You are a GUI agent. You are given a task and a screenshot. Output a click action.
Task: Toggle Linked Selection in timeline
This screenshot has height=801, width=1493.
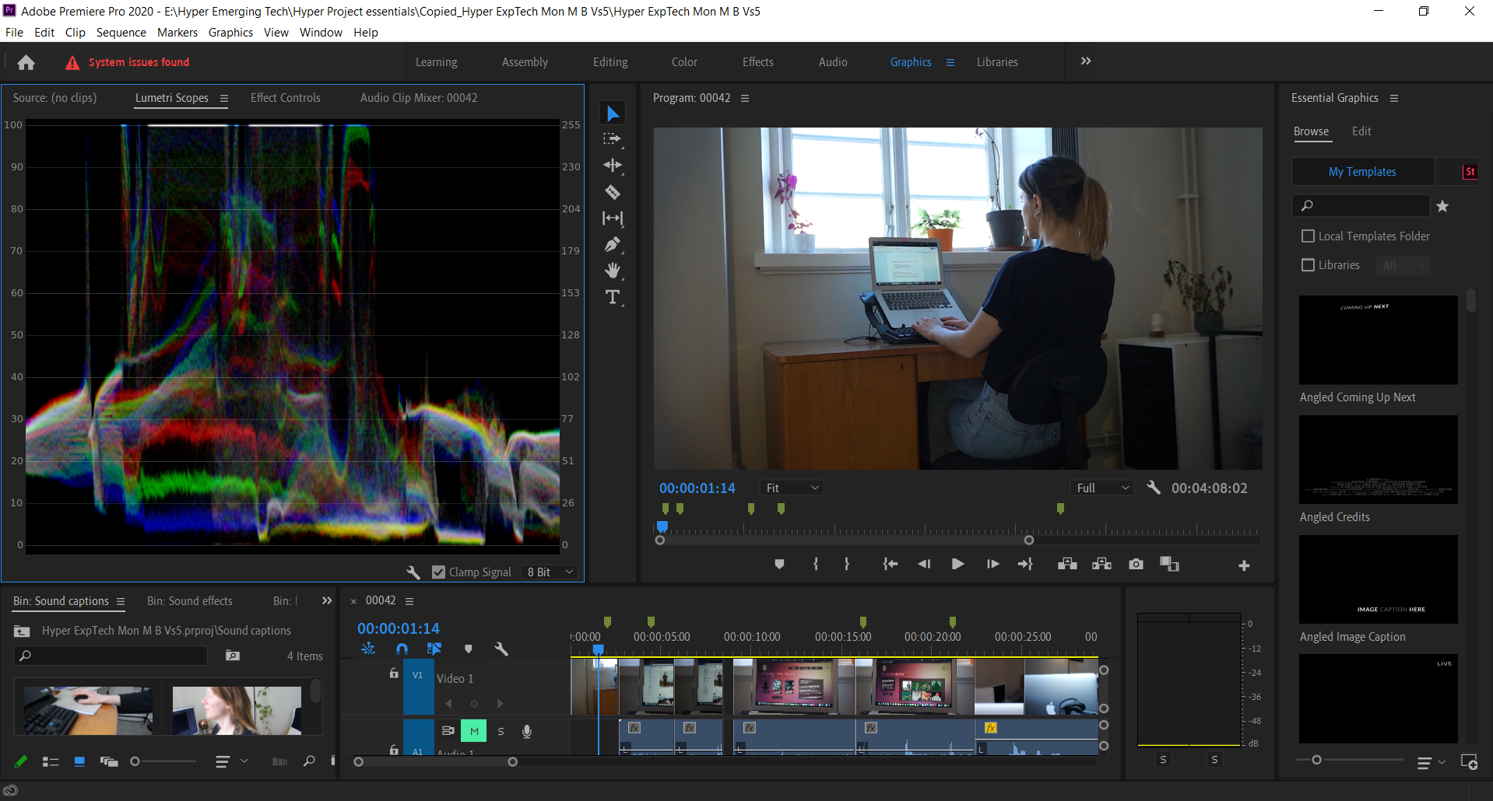[434, 649]
